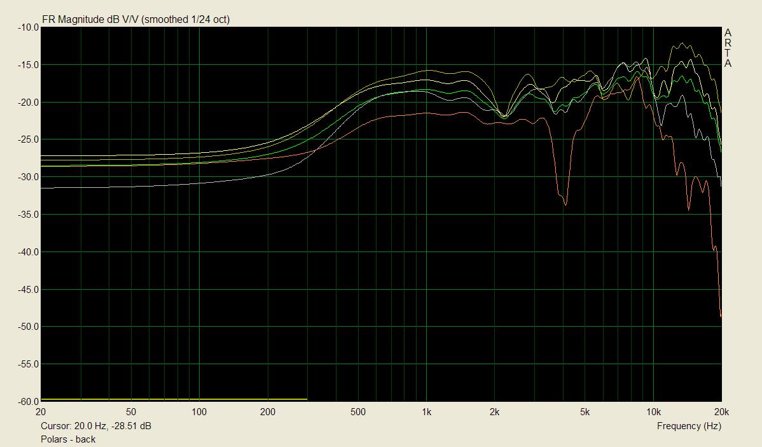This screenshot has height=447, width=762.
Task: Click the orange curve's deep notch near 4 kHz
Action: [x=565, y=203]
